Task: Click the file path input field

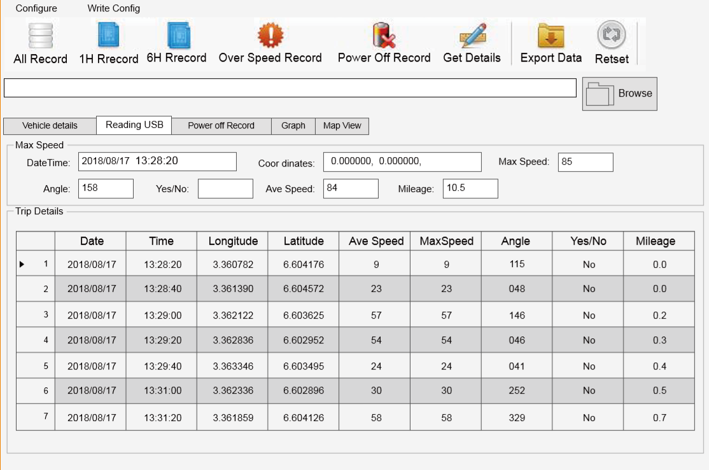Action: [290, 88]
